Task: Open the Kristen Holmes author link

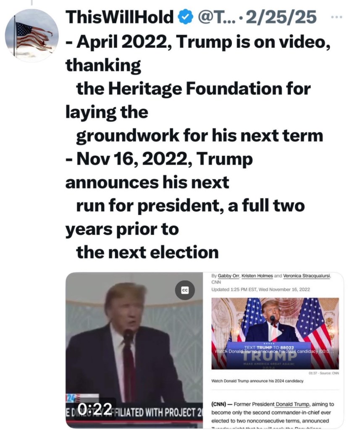Action: [x=257, y=276]
